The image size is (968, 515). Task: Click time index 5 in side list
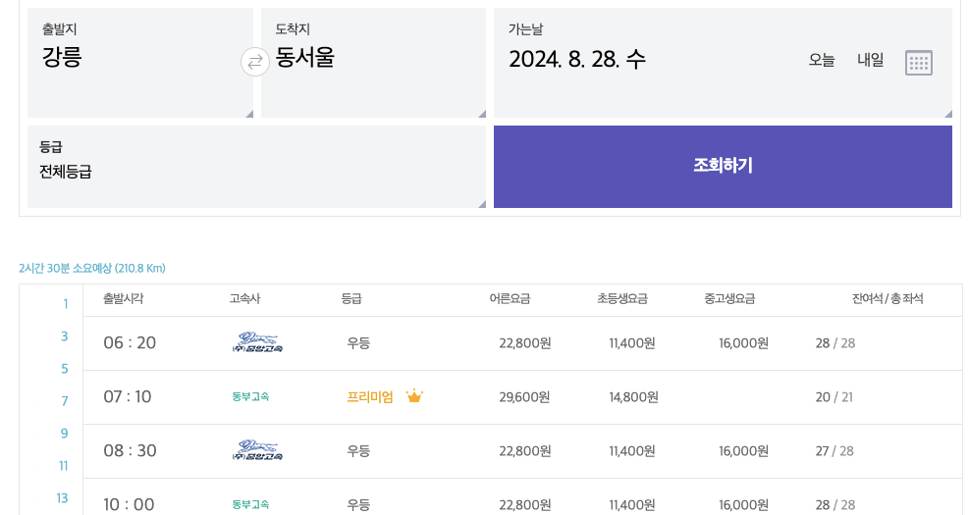click(x=64, y=368)
